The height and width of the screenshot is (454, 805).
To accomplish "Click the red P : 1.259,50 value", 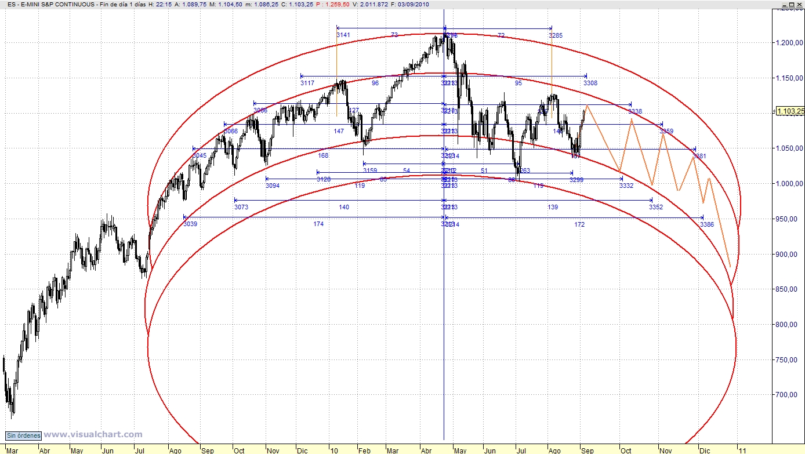I will point(332,3).
